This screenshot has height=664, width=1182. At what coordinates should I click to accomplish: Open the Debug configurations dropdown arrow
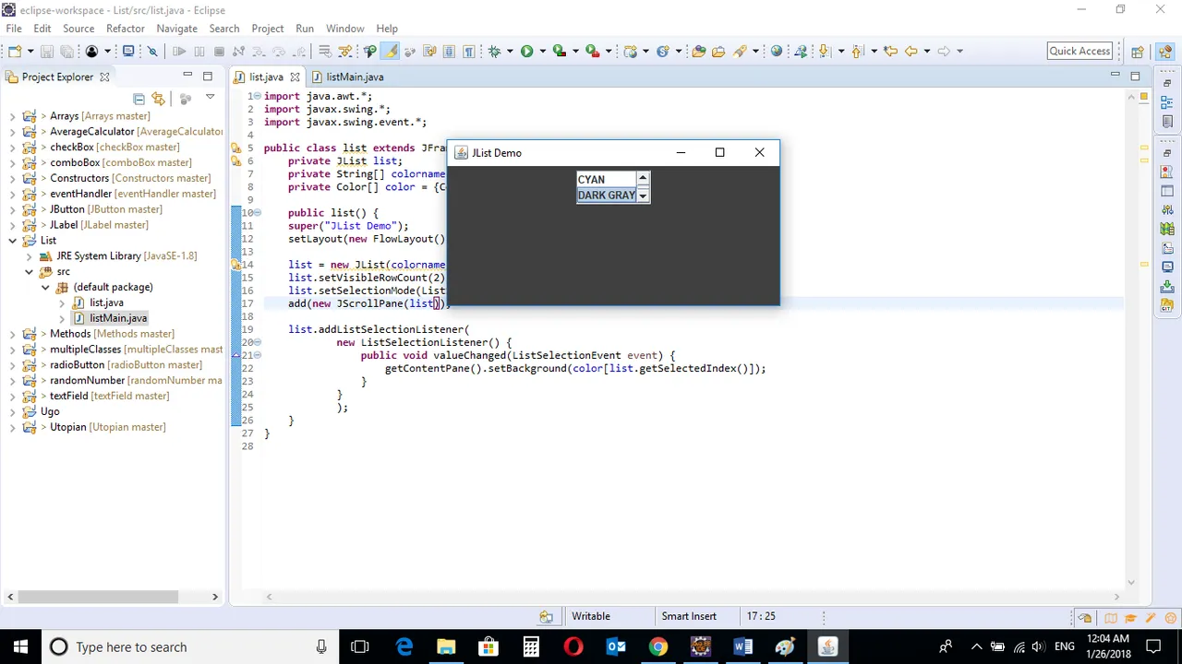click(x=510, y=51)
